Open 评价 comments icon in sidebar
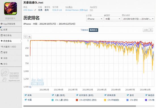 (2, 64)
